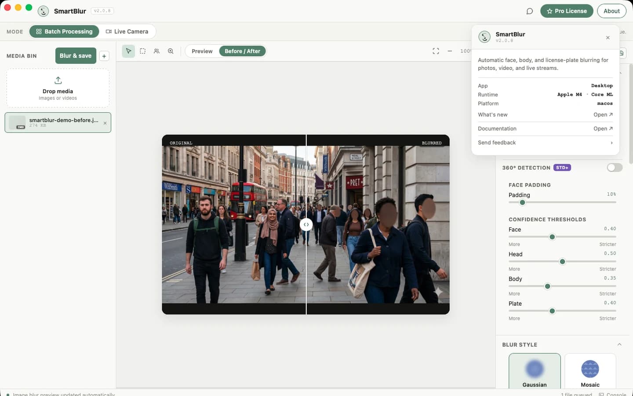The image size is (633, 396).
Task: Click Padding value 10%
Action: click(x=611, y=194)
